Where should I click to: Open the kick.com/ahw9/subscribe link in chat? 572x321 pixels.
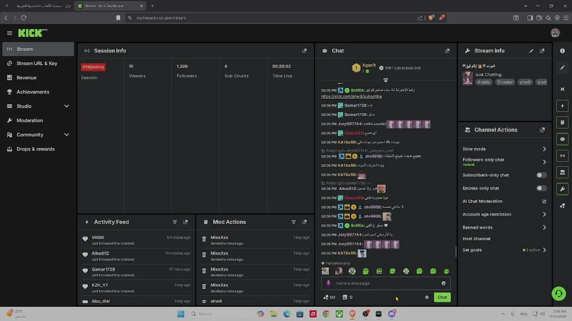351,96
